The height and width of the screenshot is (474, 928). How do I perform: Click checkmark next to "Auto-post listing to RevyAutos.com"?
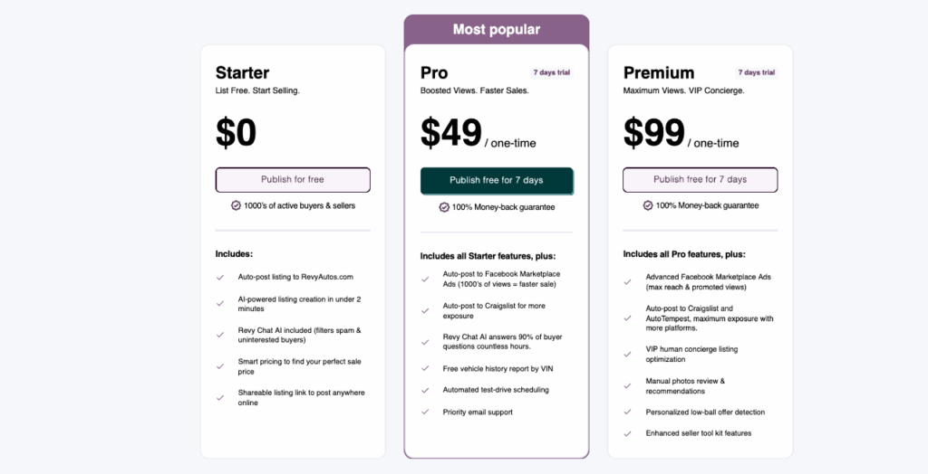tap(220, 277)
